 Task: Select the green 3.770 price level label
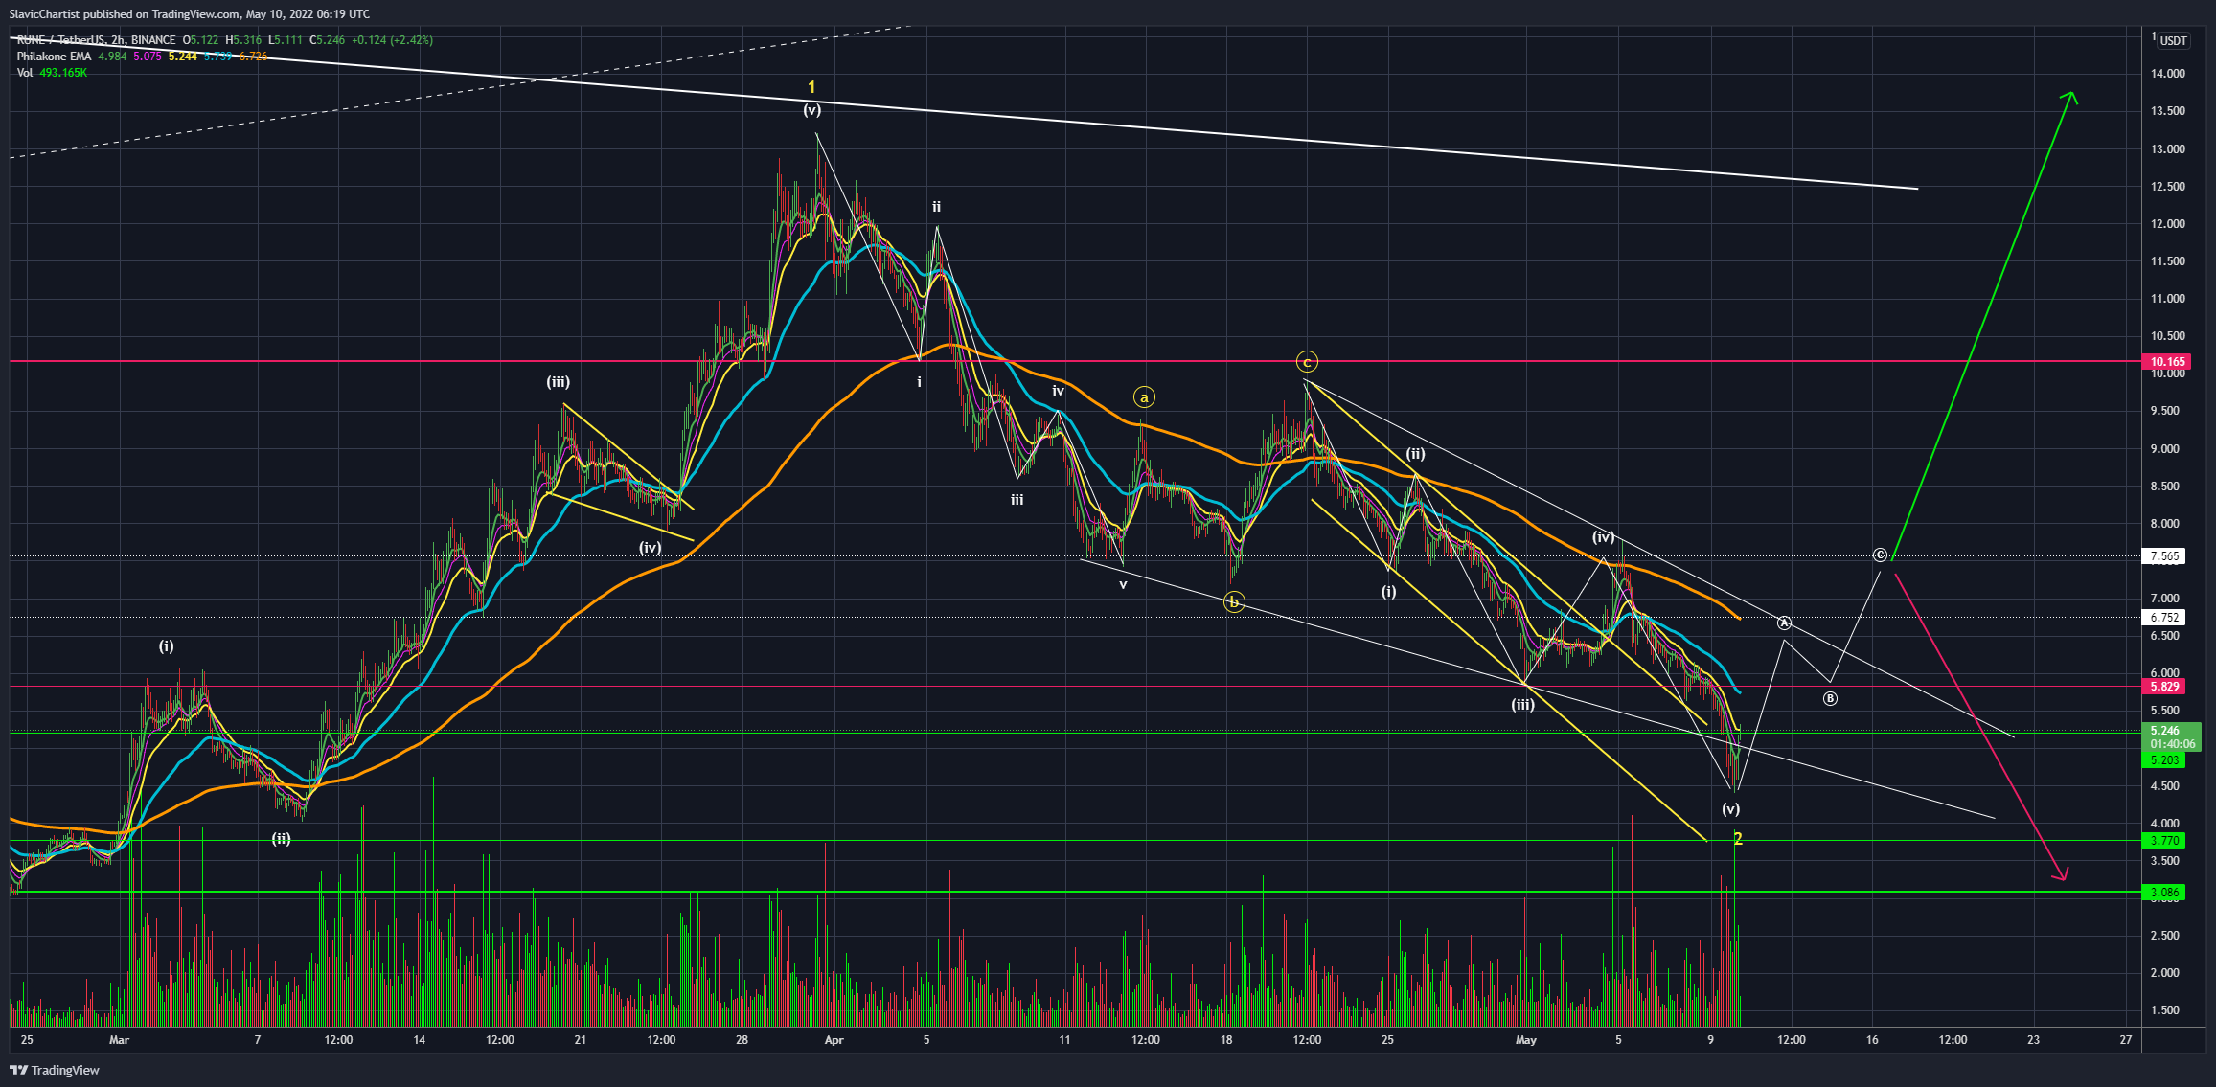(2165, 841)
